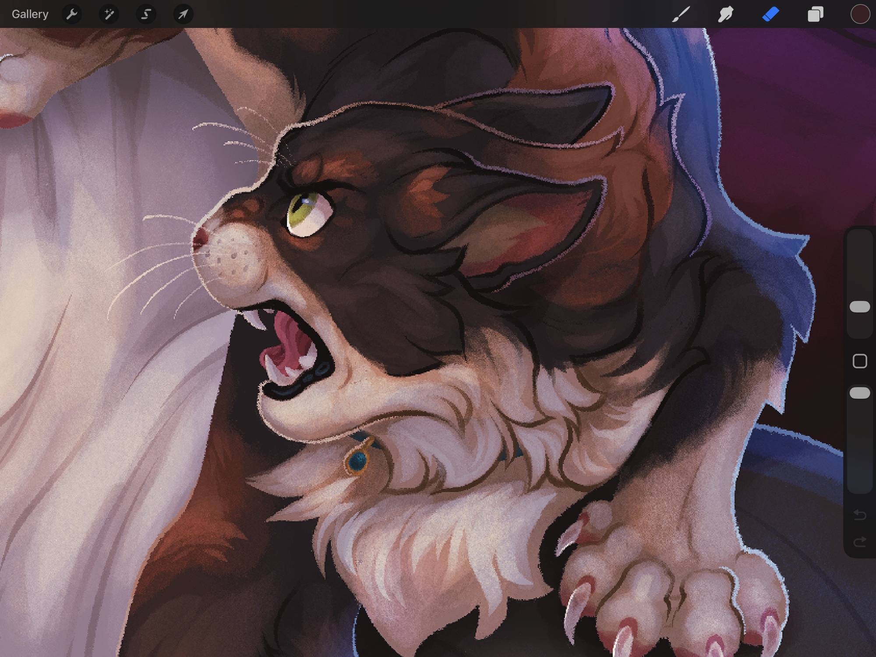Activate the Selection tool
Image resolution: width=876 pixels, height=657 pixels.
146,14
